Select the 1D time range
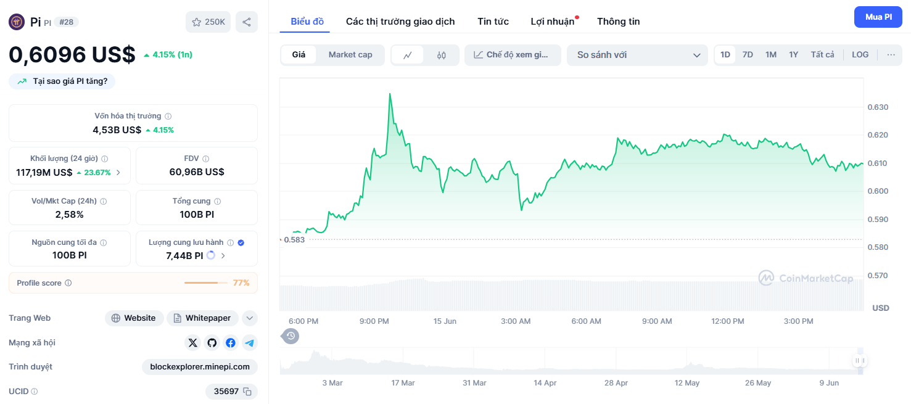The height and width of the screenshot is (404, 911). 725,55
